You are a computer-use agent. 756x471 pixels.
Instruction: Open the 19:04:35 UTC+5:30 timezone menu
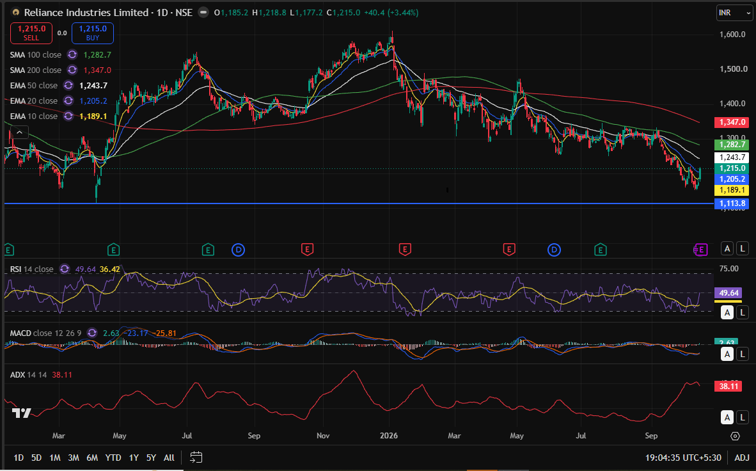[683, 458]
